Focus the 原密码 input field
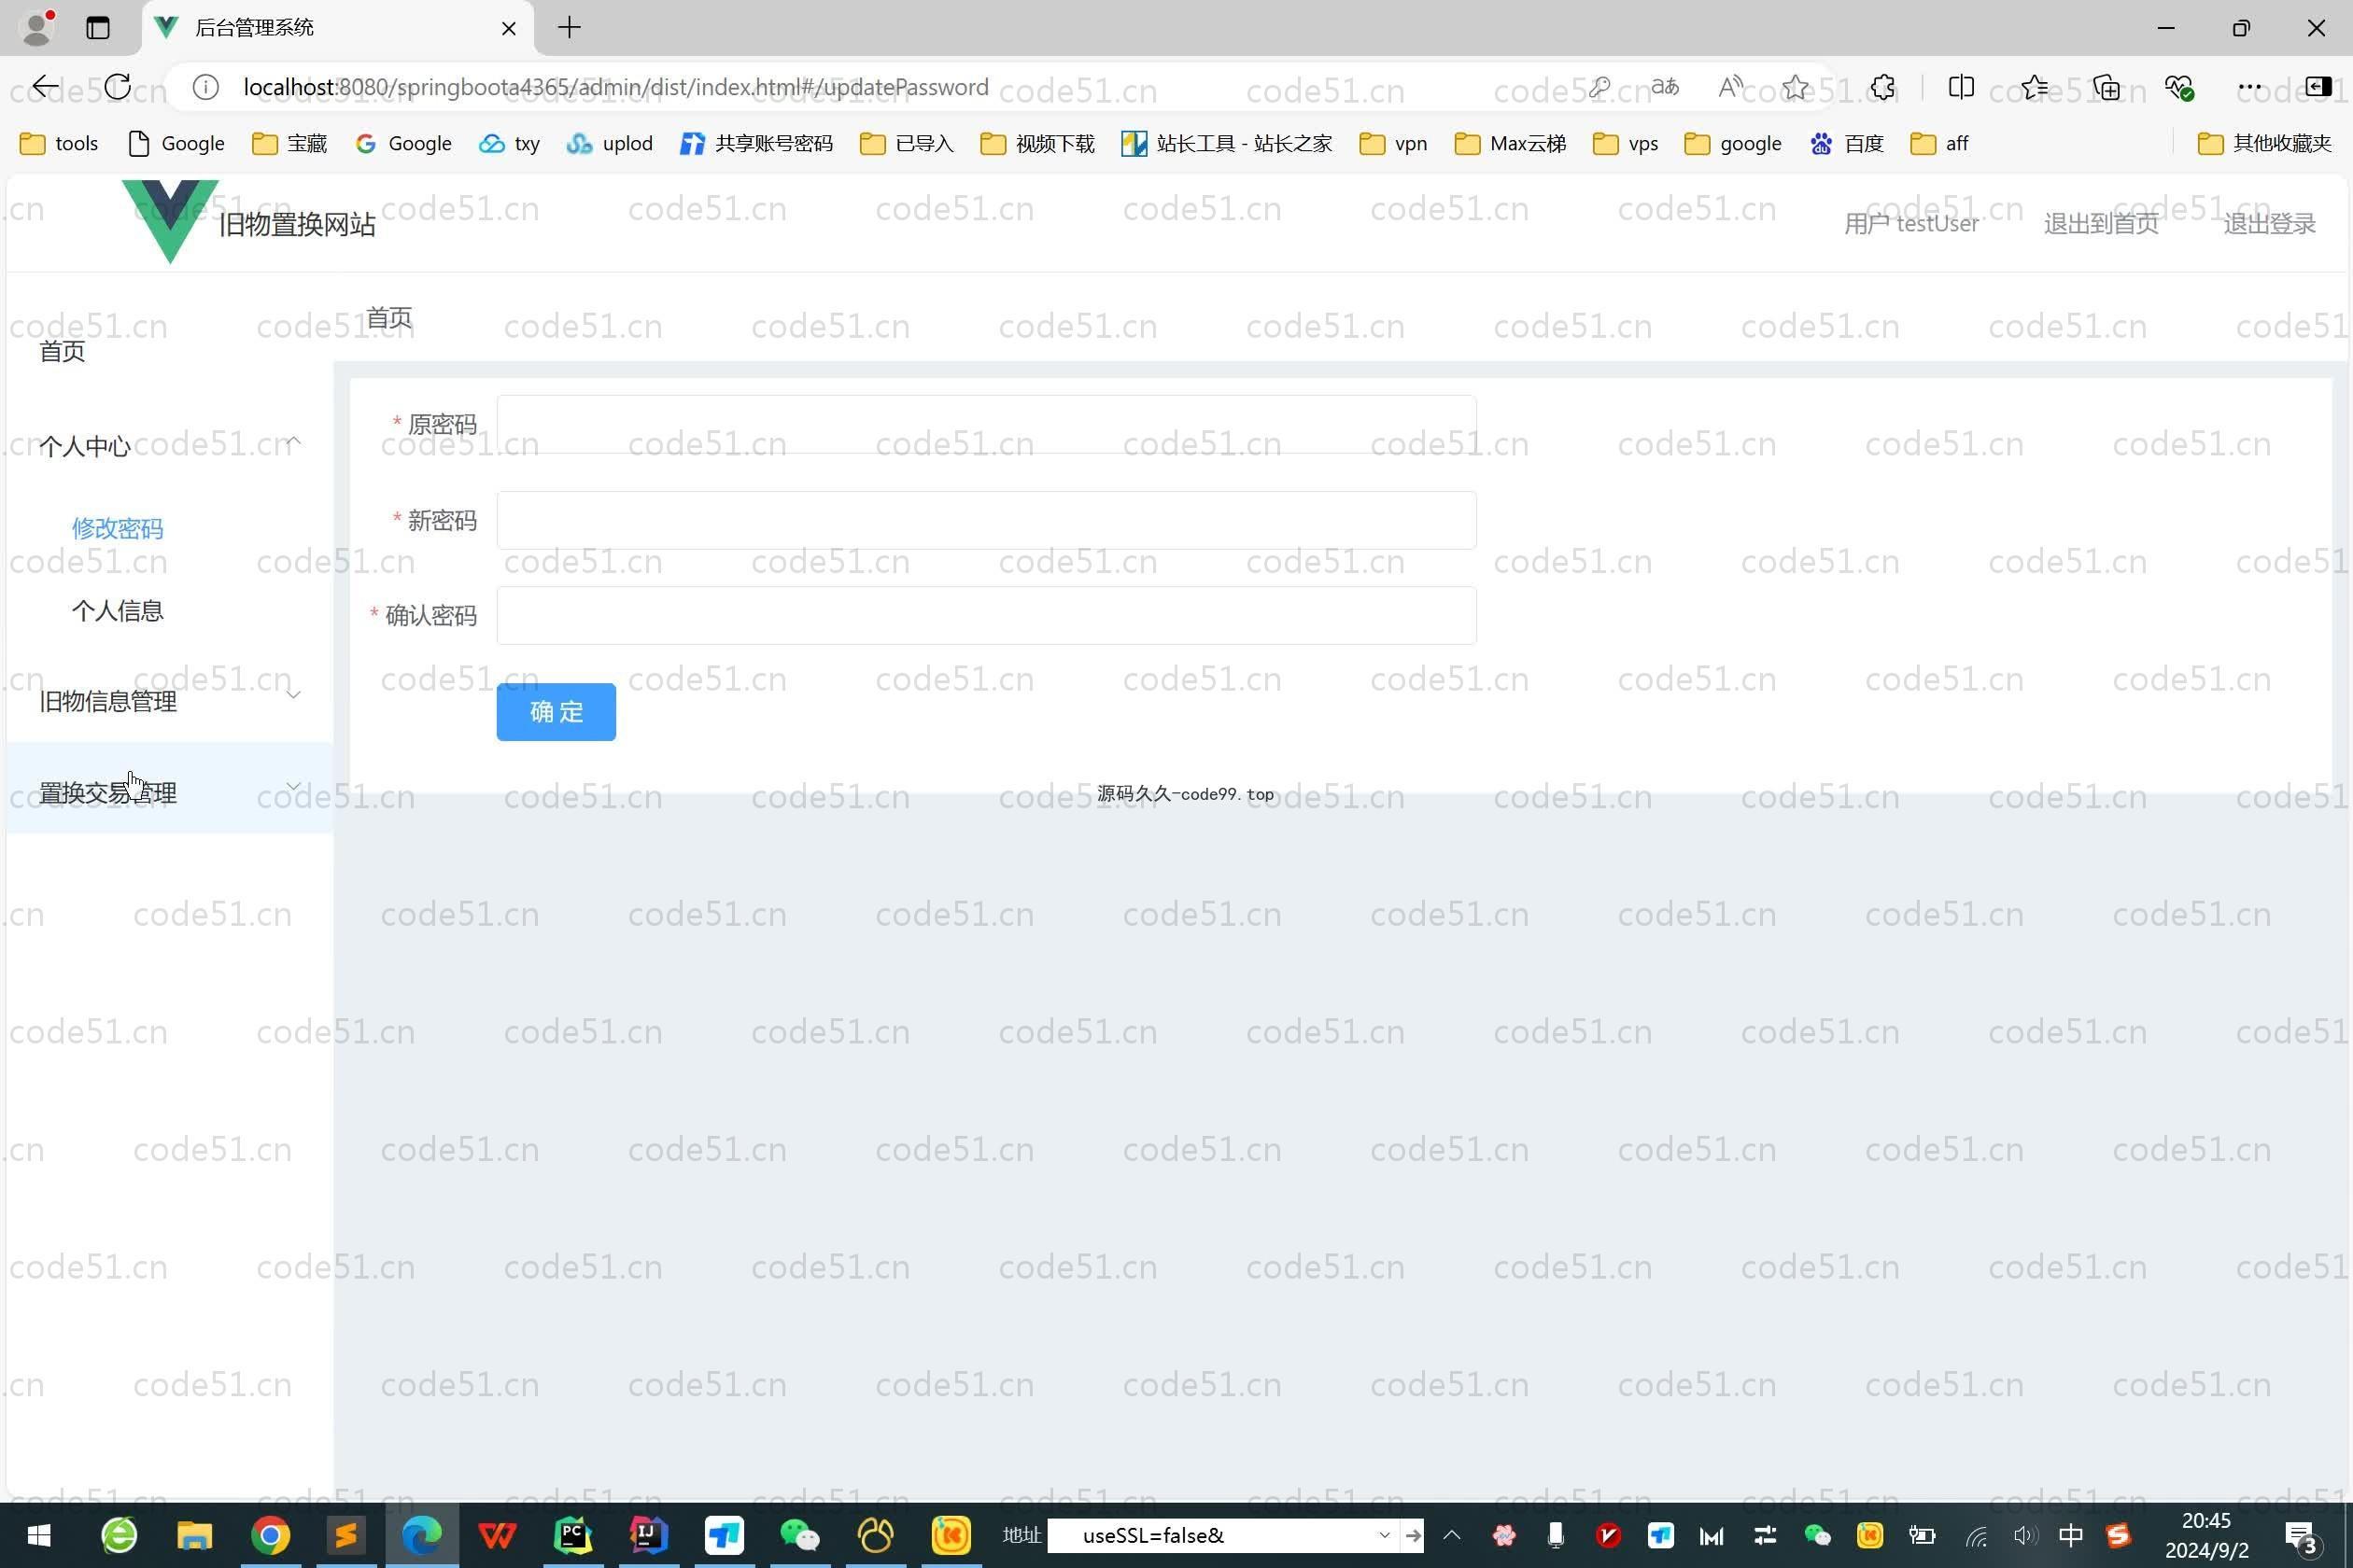 pos(986,424)
